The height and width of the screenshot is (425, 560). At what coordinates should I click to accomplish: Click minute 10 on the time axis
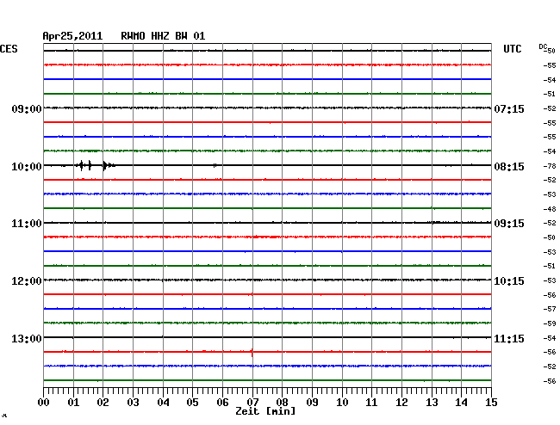(342, 403)
